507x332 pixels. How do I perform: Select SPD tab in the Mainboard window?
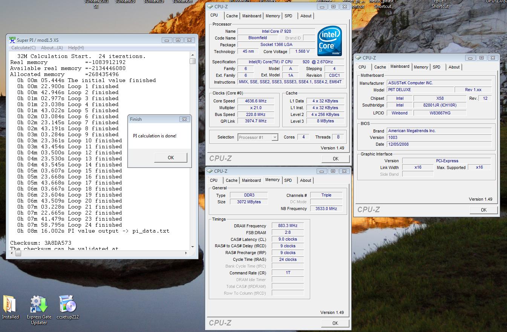[437, 67]
